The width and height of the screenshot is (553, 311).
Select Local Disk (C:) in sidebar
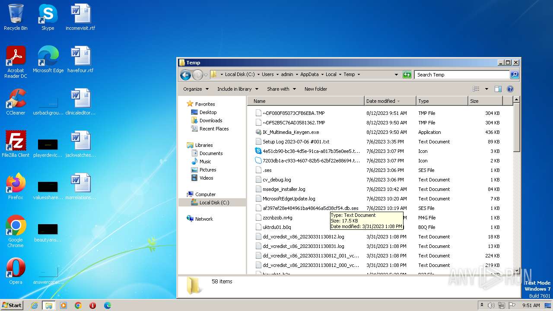click(213, 203)
